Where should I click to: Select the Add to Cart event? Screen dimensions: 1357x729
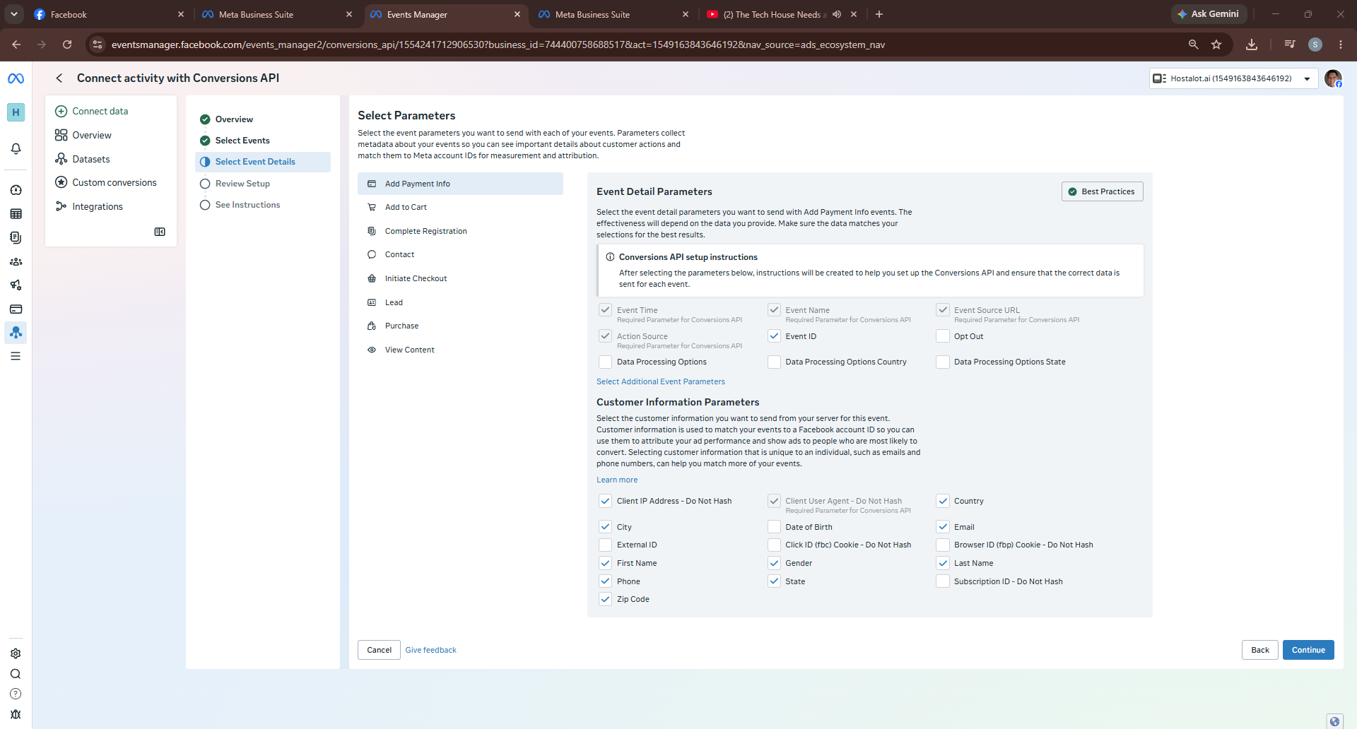[x=460, y=207]
